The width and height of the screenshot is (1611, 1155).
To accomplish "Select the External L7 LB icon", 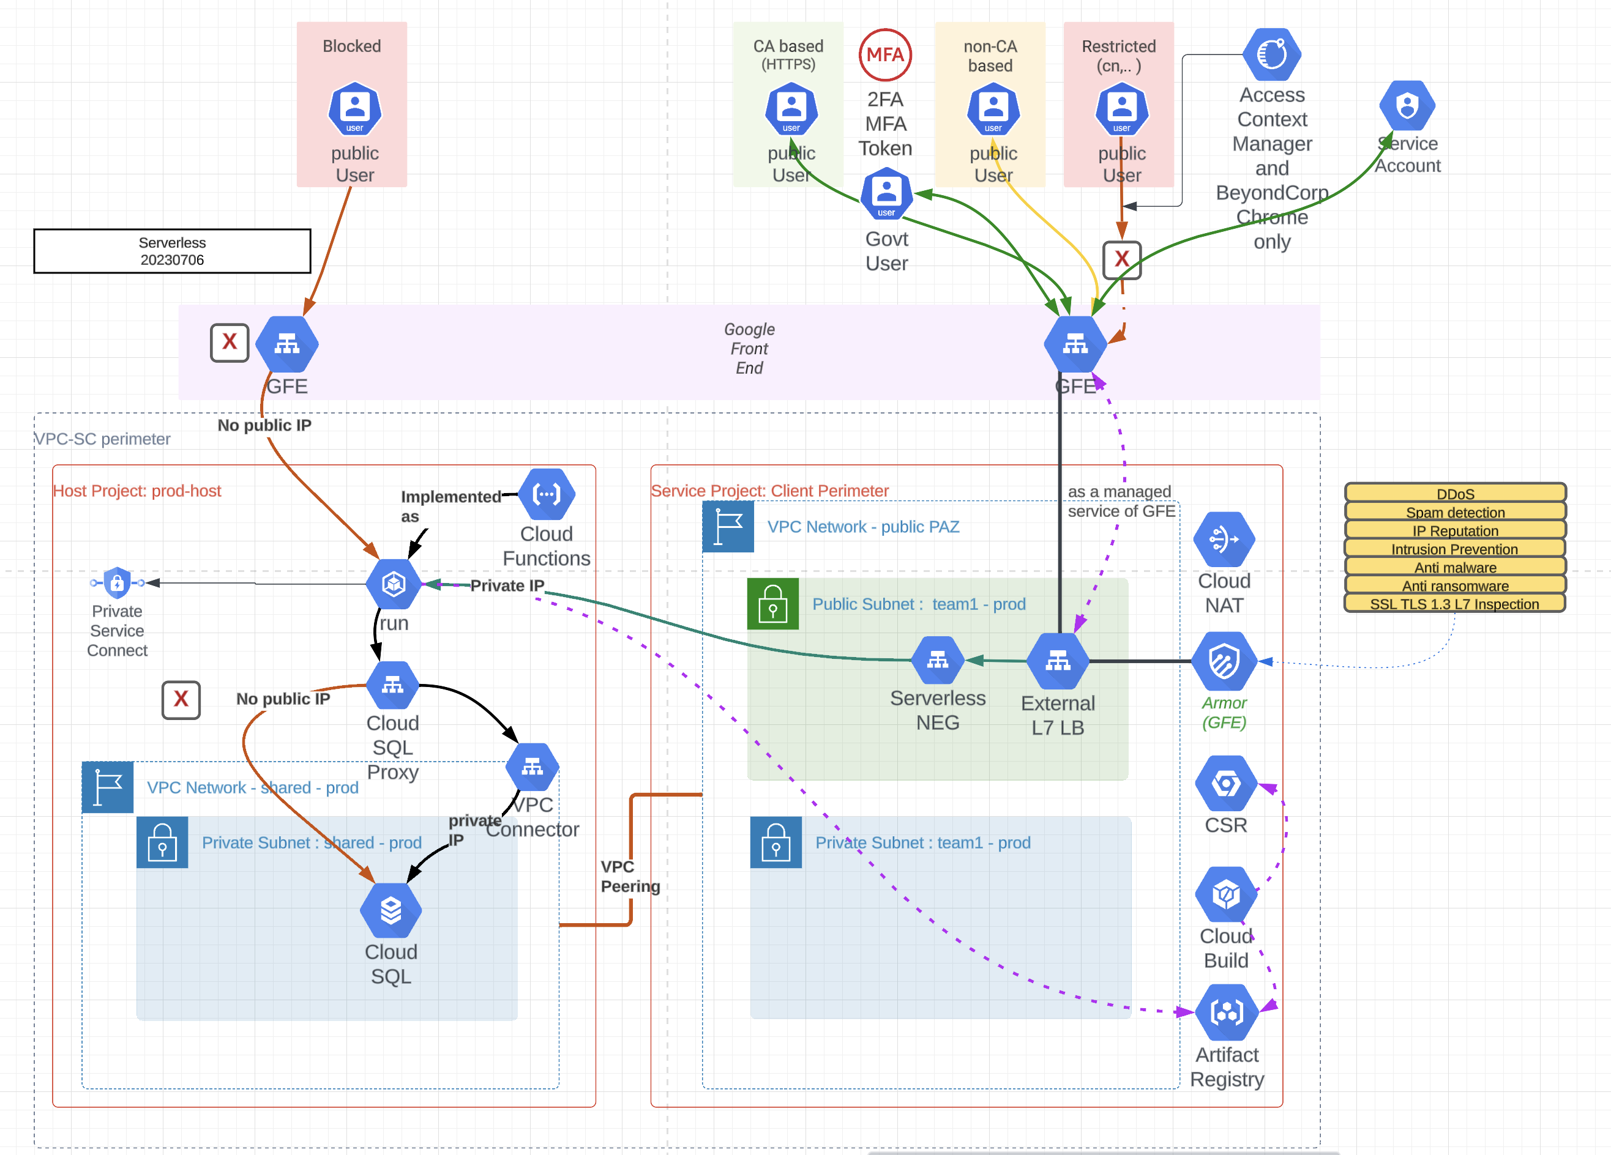I will [x=1058, y=662].
